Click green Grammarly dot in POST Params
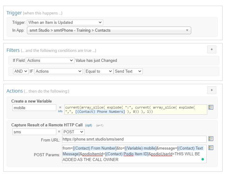226x174 pixels. tap(202, 159)
